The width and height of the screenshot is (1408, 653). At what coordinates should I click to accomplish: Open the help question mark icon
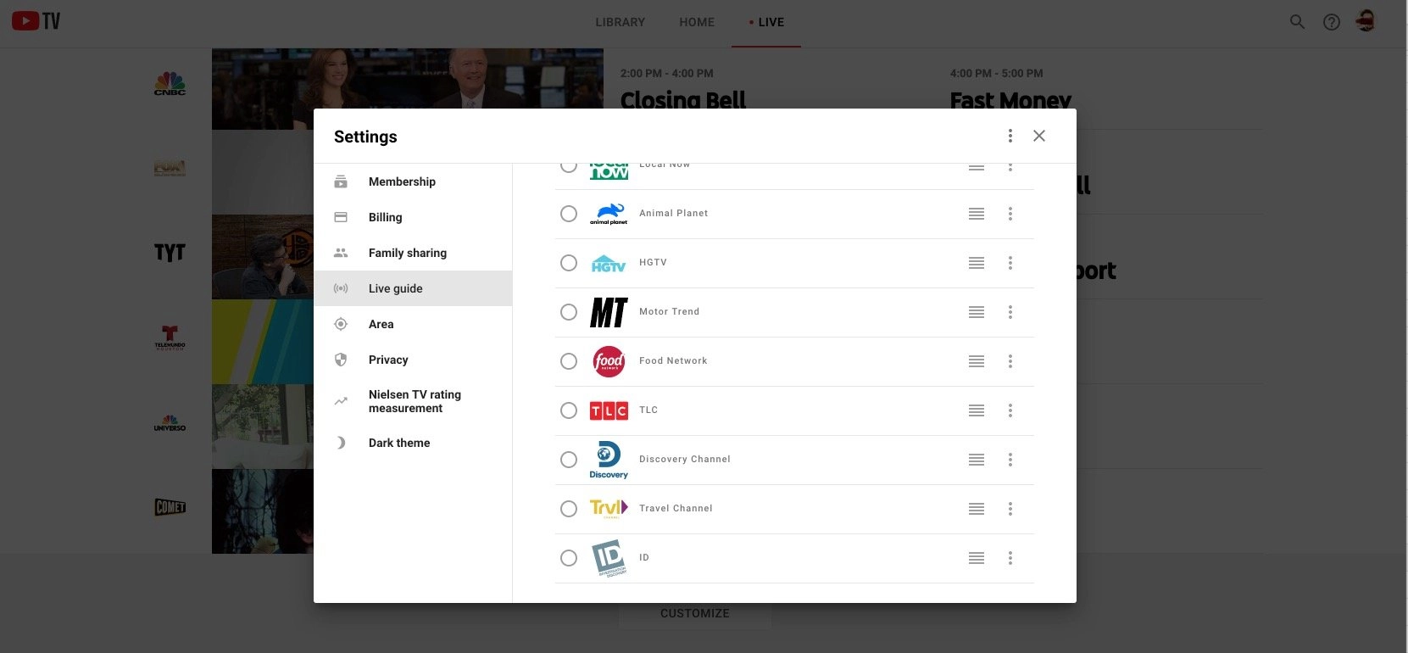click(1332, 22)
